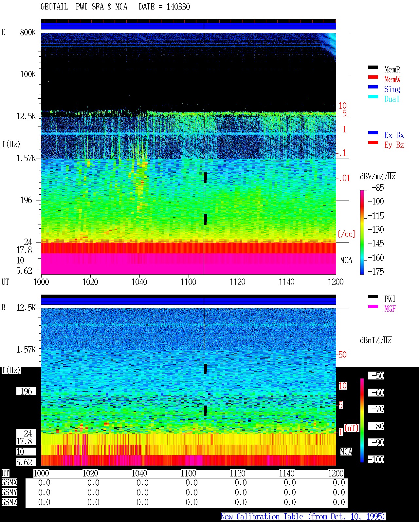Click the E panel mode status bar

pyautogui.click(x=188, y=25)
